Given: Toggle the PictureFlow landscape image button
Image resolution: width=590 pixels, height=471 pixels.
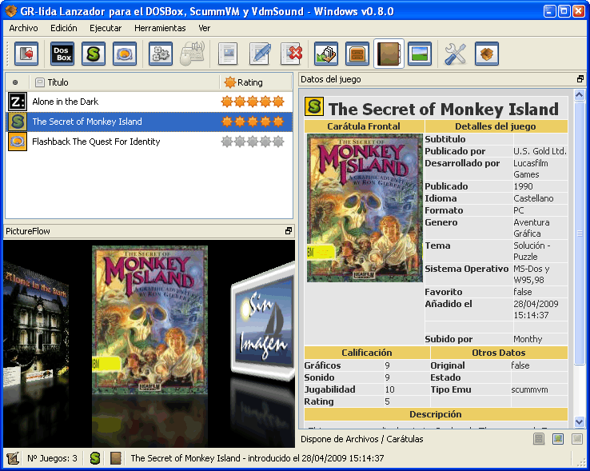Looking at the screenshot, I should pos(420,54).
